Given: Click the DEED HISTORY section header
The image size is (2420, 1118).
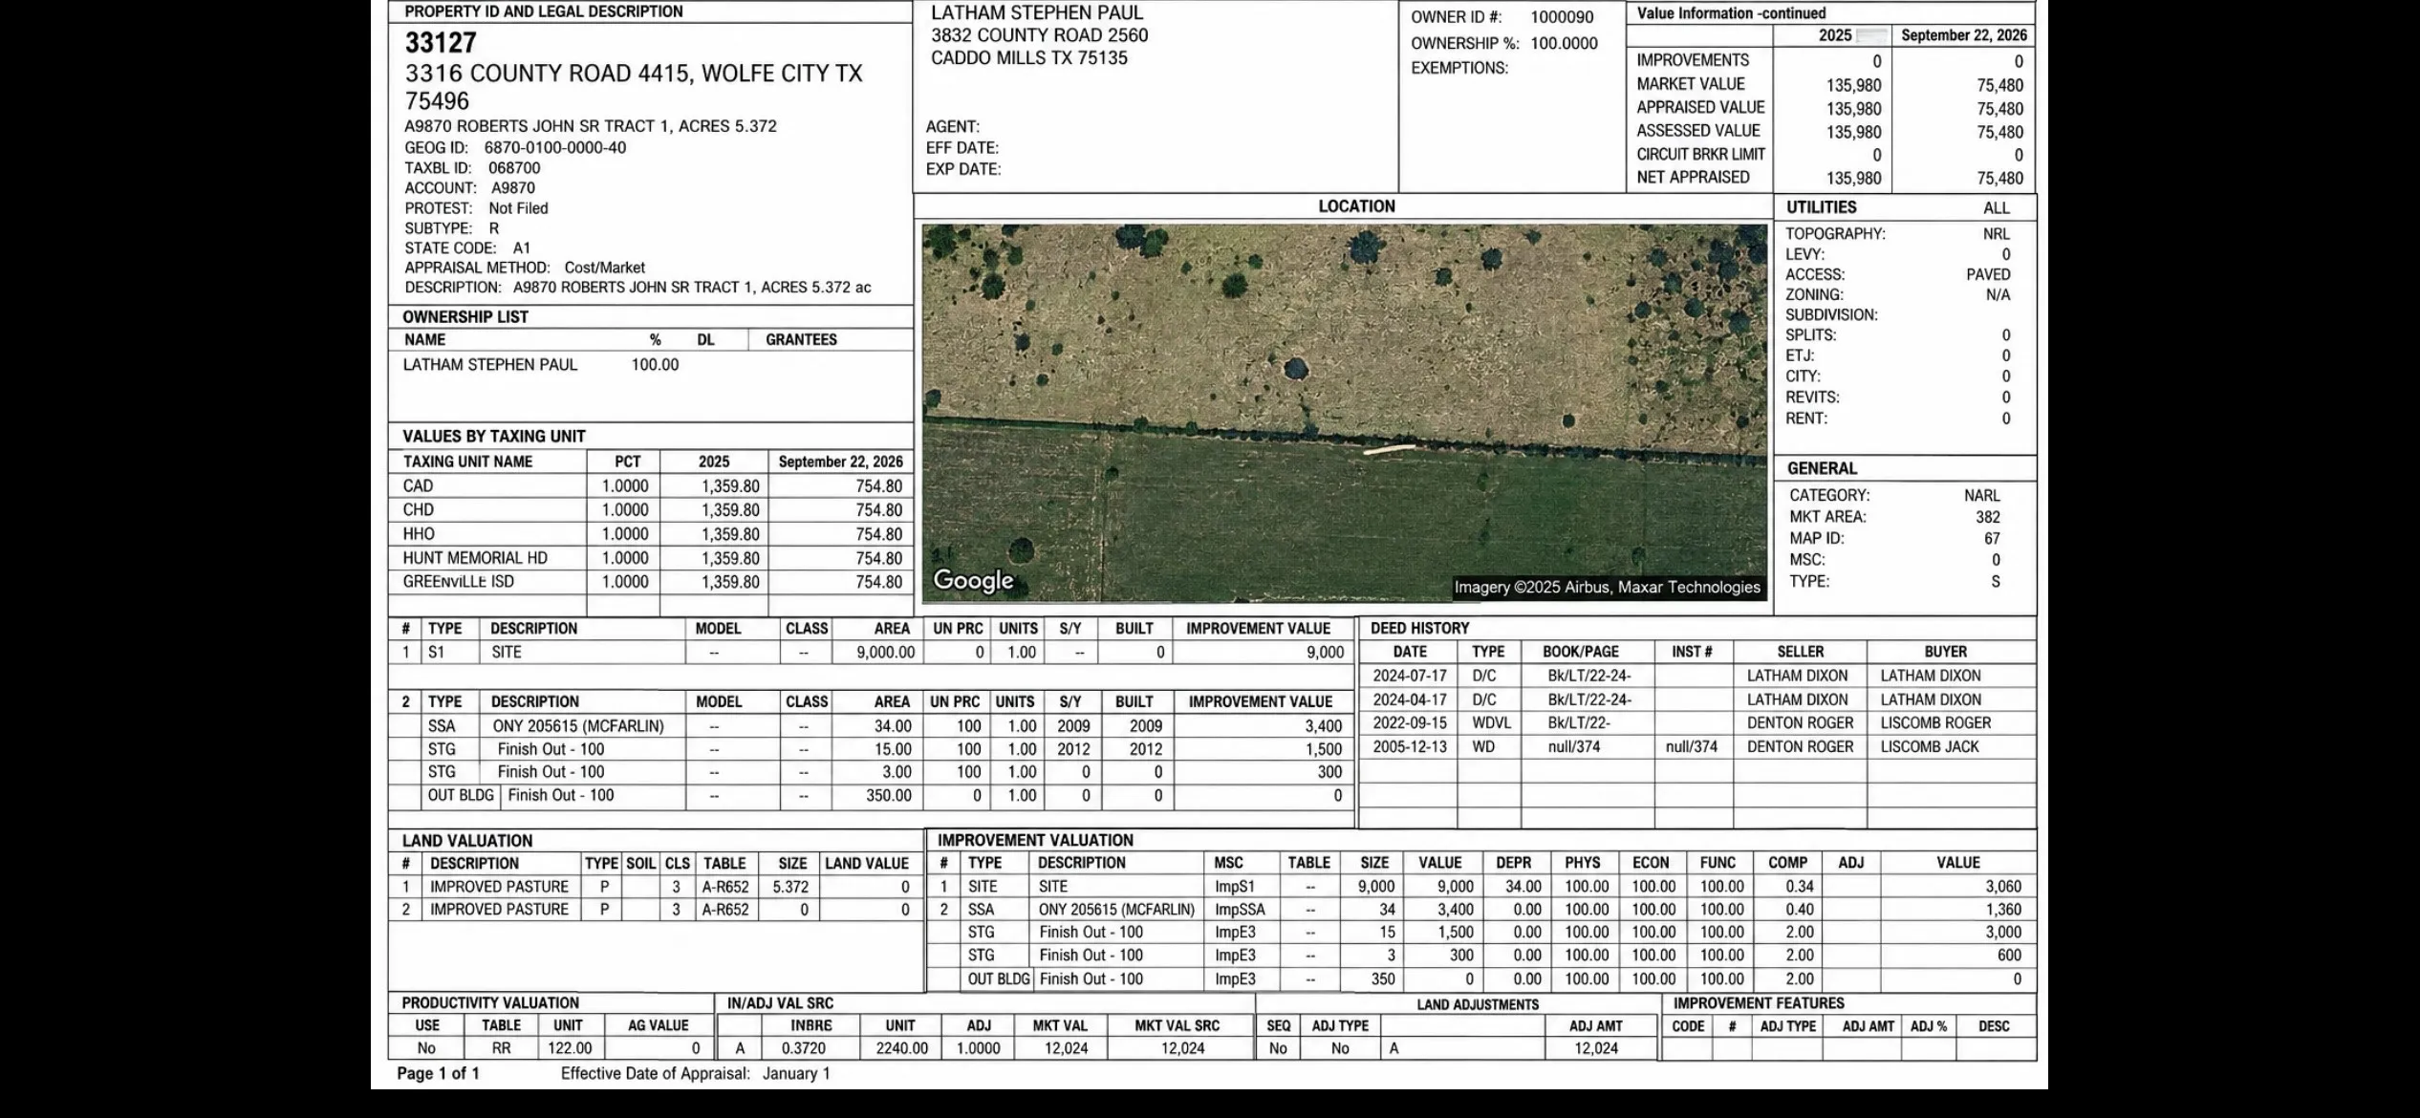Looking at the screenshot, I should point(1419,628).
